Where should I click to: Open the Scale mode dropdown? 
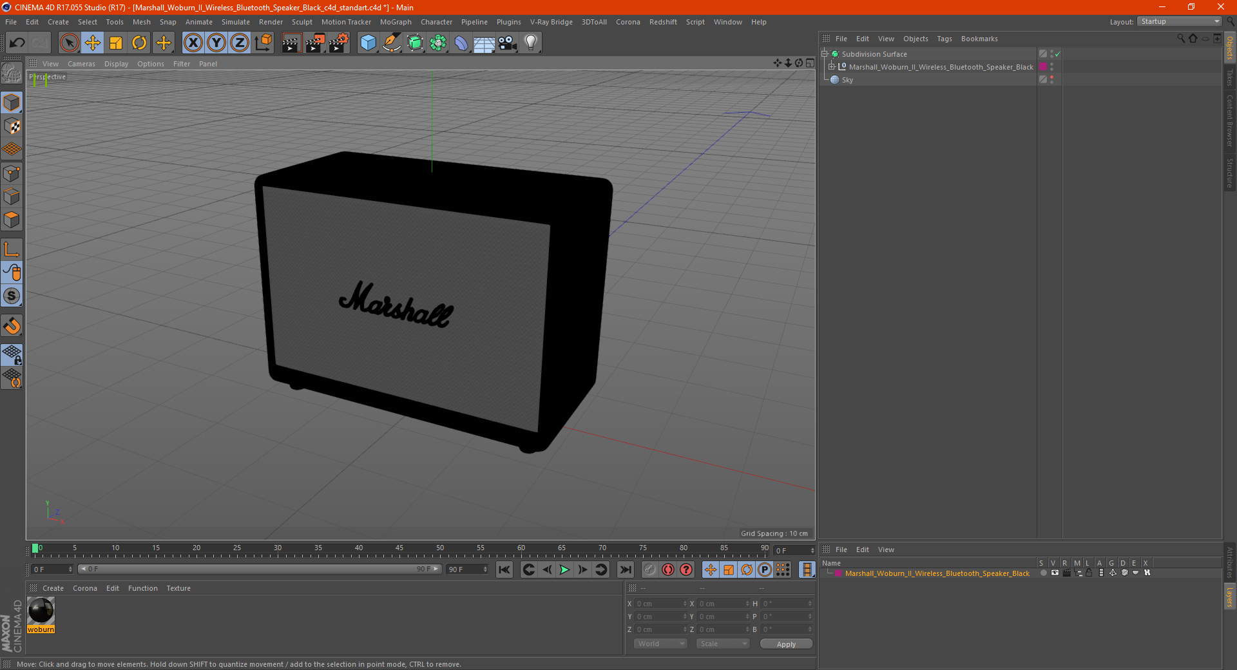723,644
